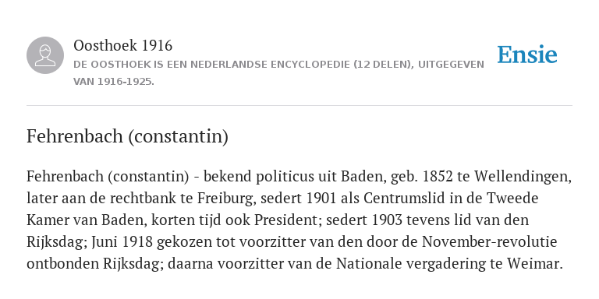599x299 pixels.
Task: Click the grey author avatar icon
Action: pos(45,55)
